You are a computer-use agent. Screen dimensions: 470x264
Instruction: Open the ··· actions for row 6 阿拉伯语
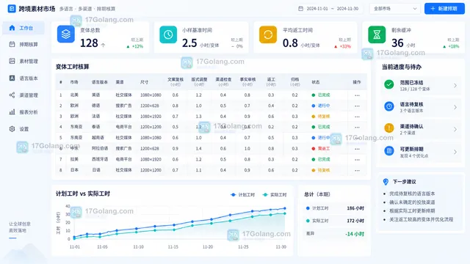click(357, 148)
